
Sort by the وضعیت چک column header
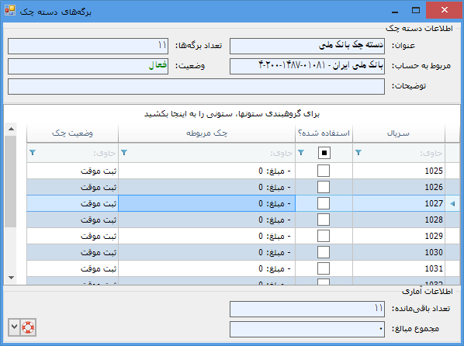pyautogui.click(x=72, y=133)
